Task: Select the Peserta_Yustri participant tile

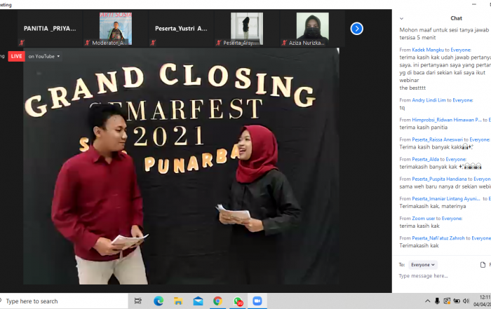Action: pos(181,29)
